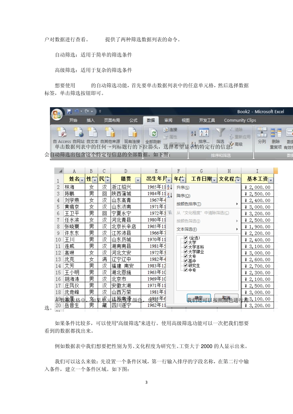Expand 文本筛选(F) submenu
This screenshot has height=414, width=293.
pyautogui.click(x=203, y=229)
